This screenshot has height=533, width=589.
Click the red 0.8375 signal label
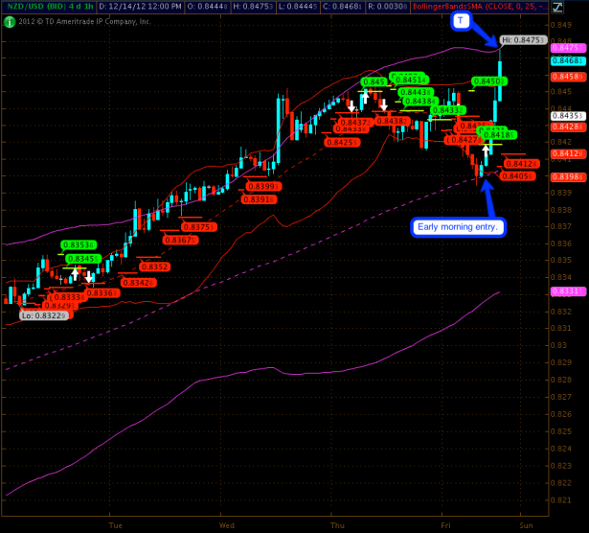click(197, 227)
